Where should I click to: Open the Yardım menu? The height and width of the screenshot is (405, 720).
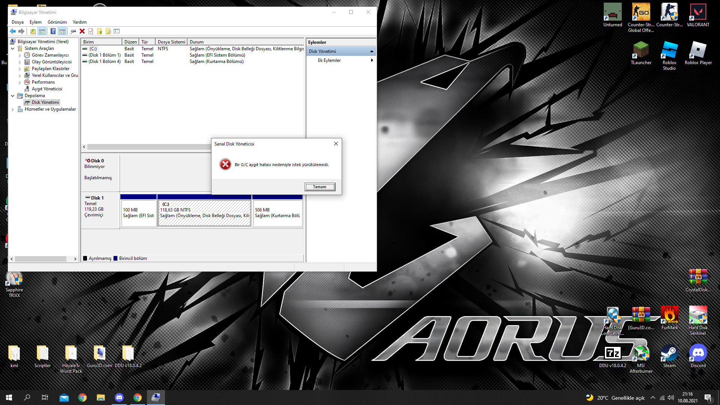click(x=79, y=22)
